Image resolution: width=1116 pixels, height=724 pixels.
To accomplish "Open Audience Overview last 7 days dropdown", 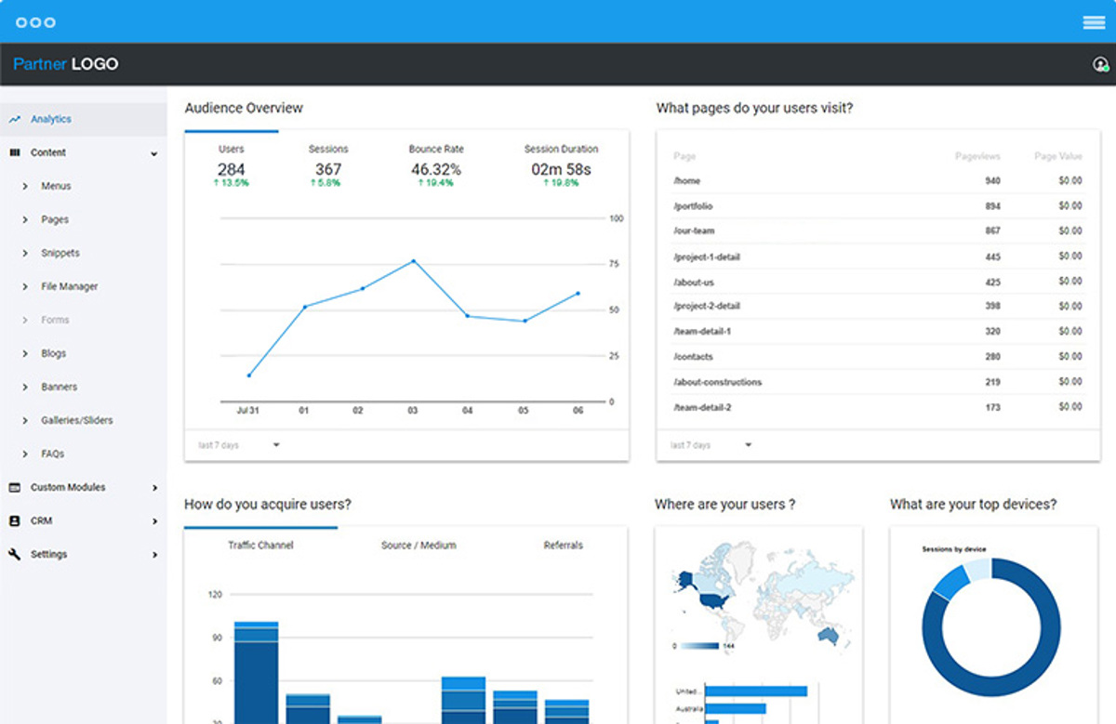I will [x=239, y=445].
